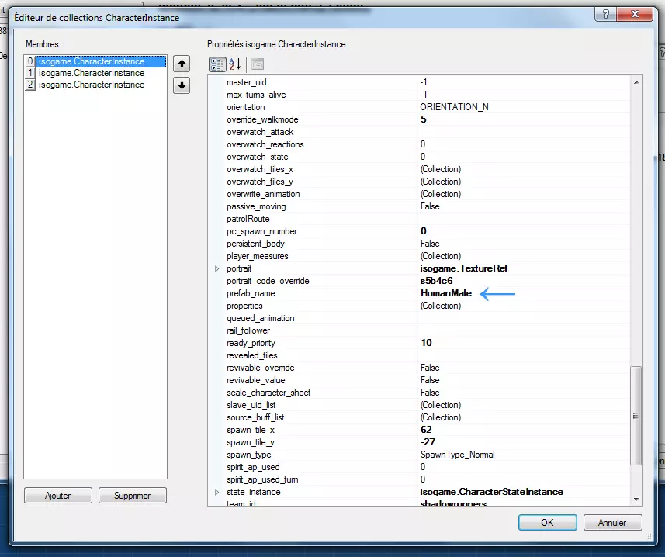Expand the portrait property node
This screenshot has width=665, height=557.
click(216, 268)
